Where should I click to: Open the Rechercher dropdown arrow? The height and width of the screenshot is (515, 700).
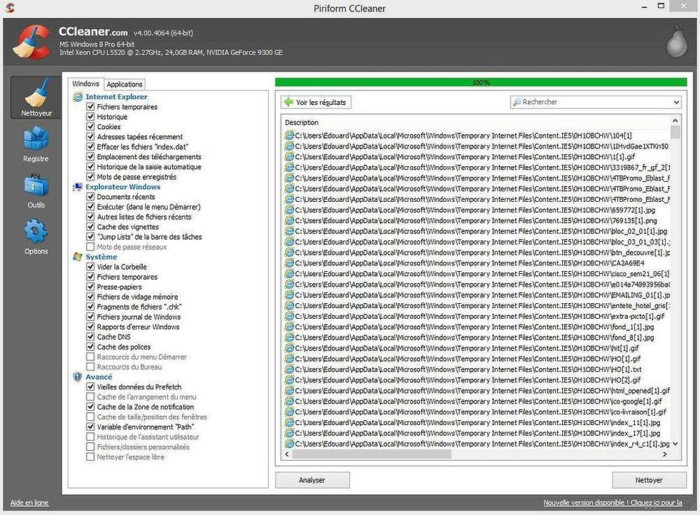[x=676, y=102]
